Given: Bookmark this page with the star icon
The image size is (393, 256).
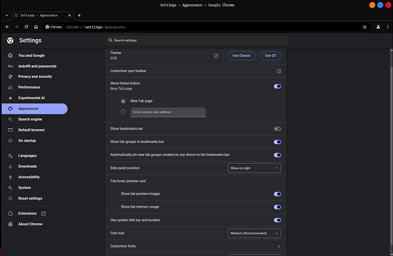Looking at the screenshot, I should [x=365, y=27].
